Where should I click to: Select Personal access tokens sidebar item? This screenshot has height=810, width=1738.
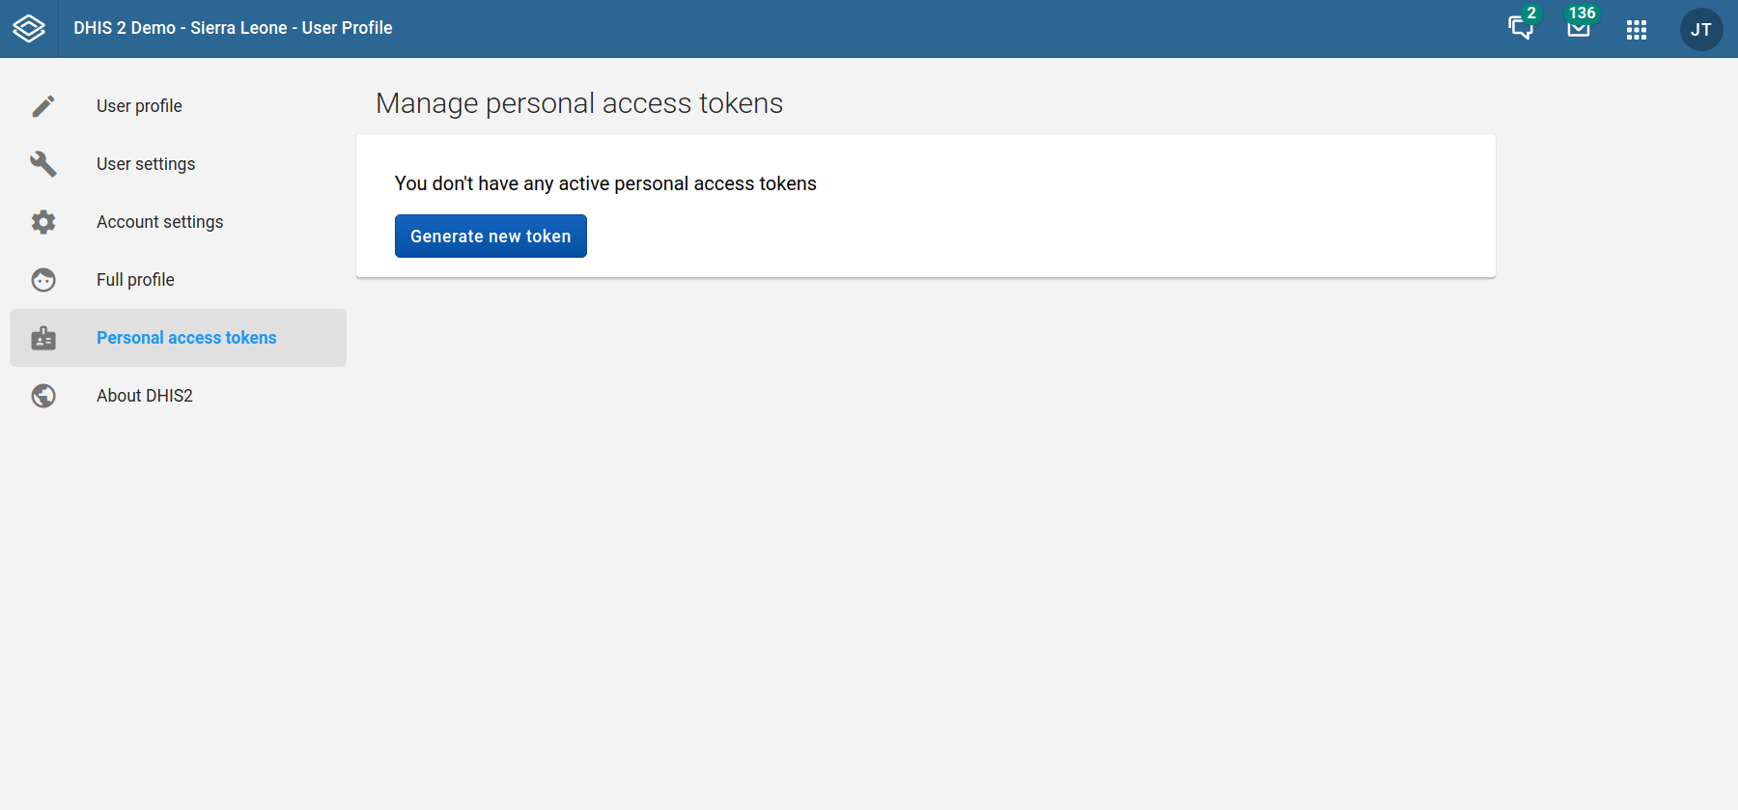[186, 338]
